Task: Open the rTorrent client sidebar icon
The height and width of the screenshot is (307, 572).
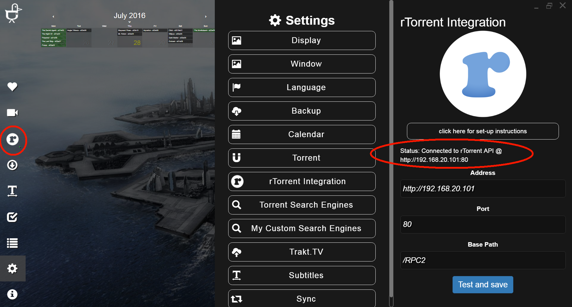Action: pos(13,139)
